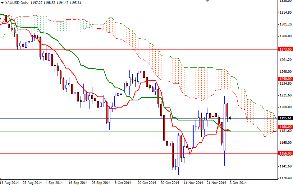
Task: Click the gray corner marker at bottom-left
Action: point(1,178)
